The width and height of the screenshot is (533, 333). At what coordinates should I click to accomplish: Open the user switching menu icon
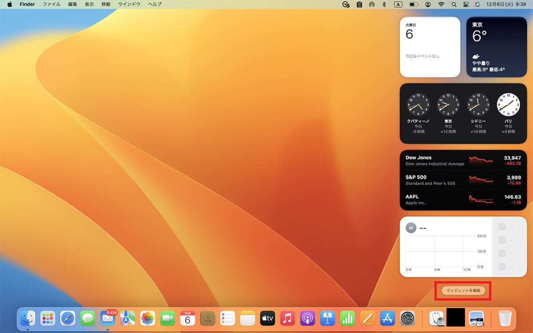(x=427, y=4)
